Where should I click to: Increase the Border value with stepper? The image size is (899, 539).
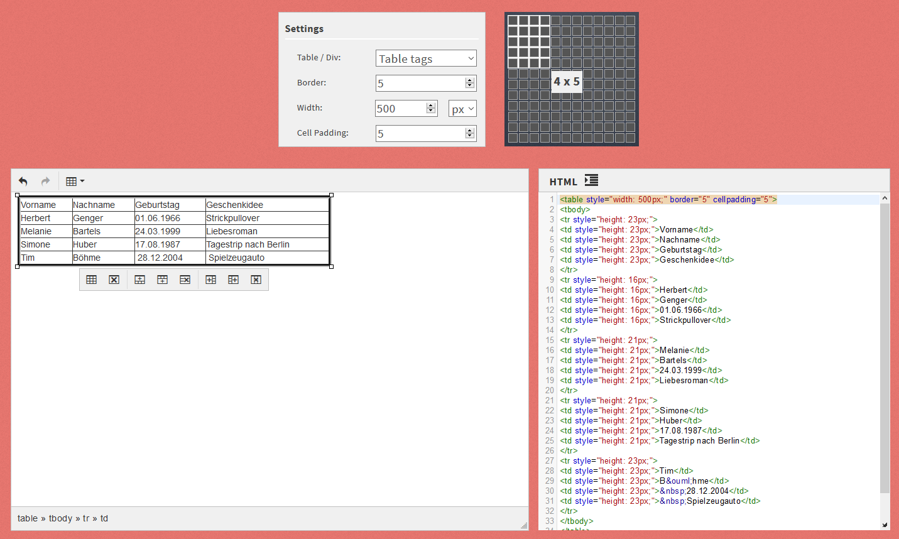(x=469, y=80)
